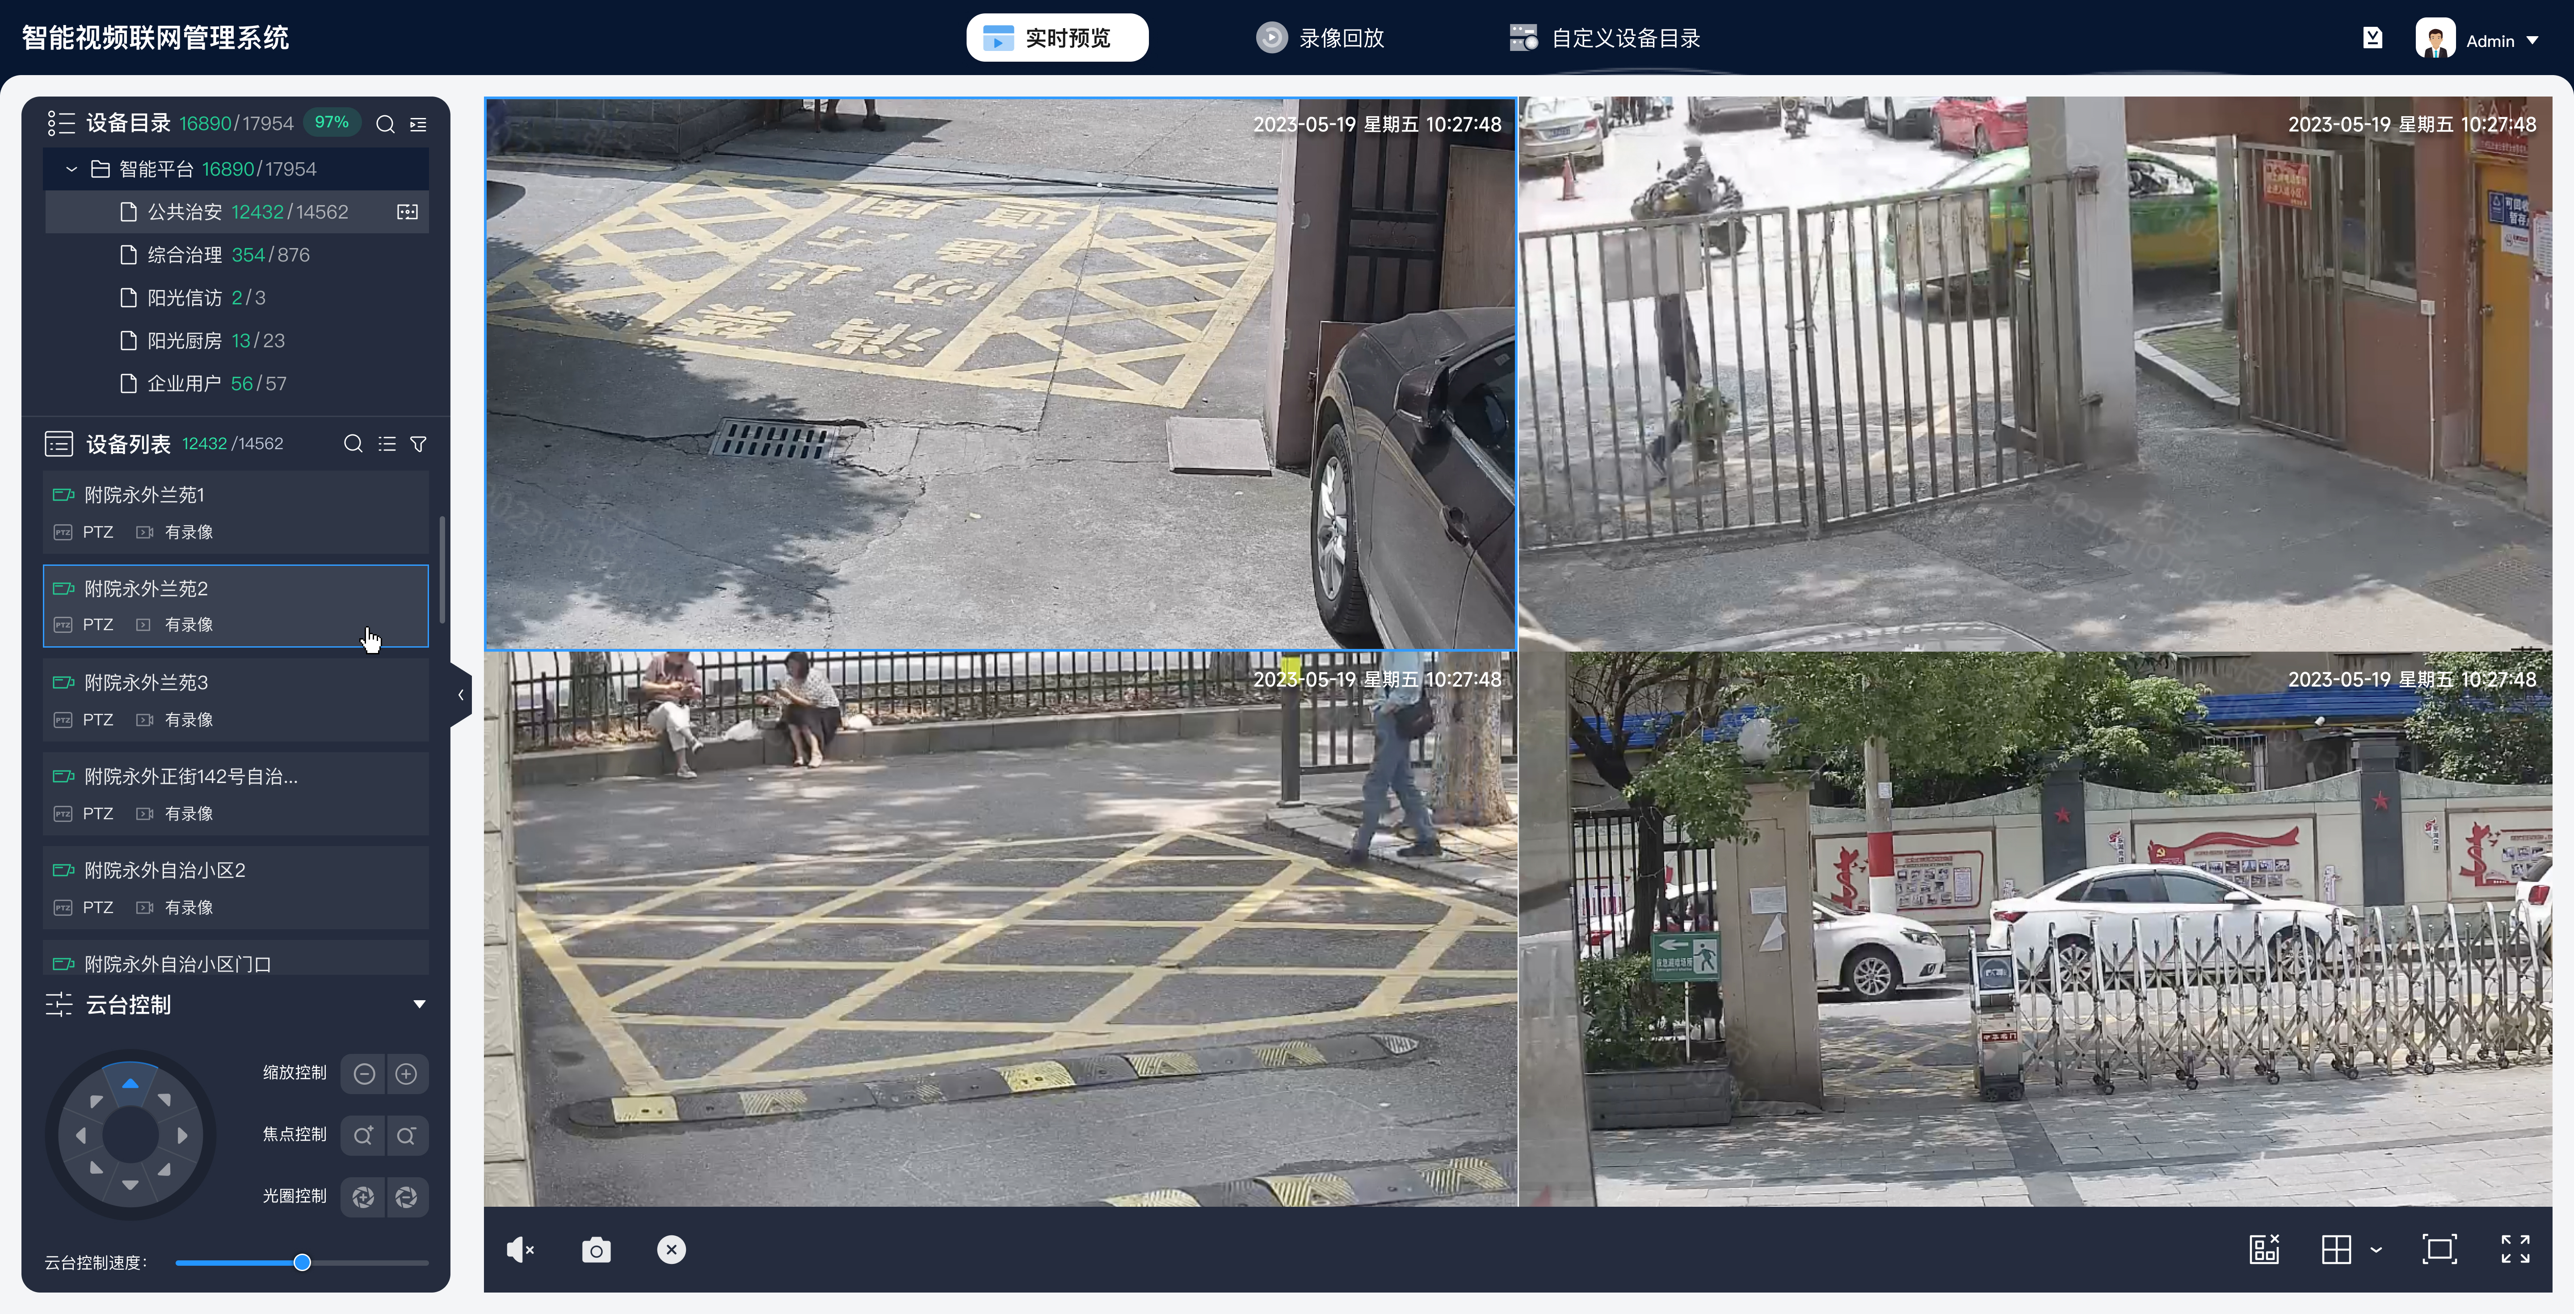The width and height of the screenshot is (2574, 1314).
Task: Collapse the 智能平台 tree node
Action: click(x=72, y=169)
